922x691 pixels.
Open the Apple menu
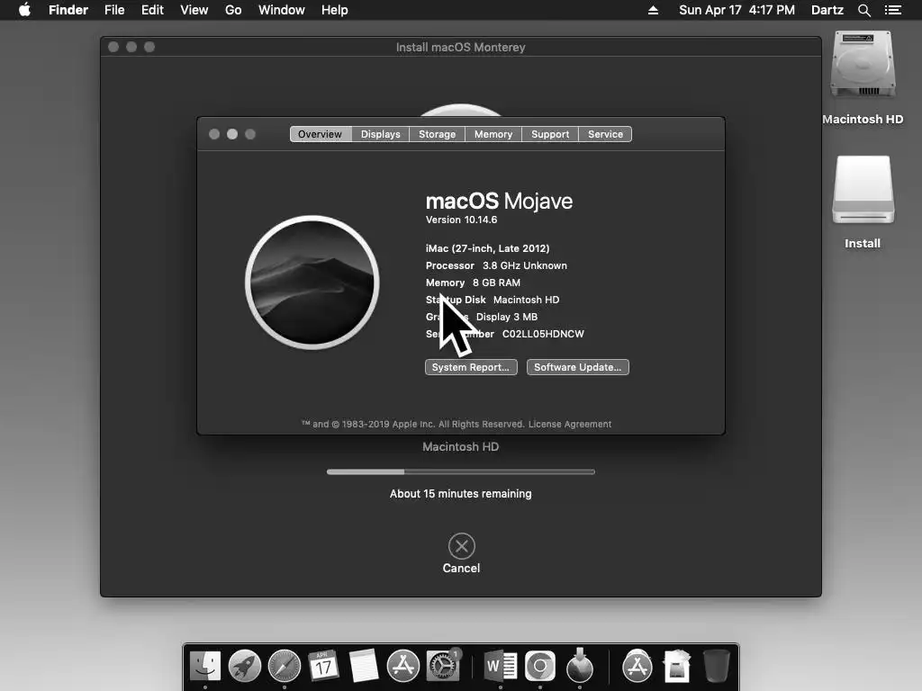point(24,10)
